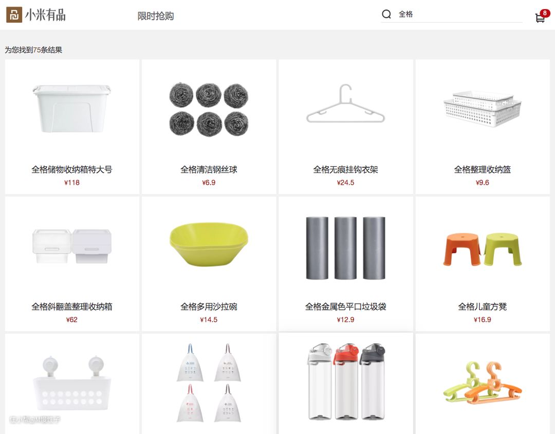Image resolution: width=555 pixels, height=434 pixels.
Task: Open the shopping cart icon with badge
Action: pyautogui.click(x=542, y=16)
